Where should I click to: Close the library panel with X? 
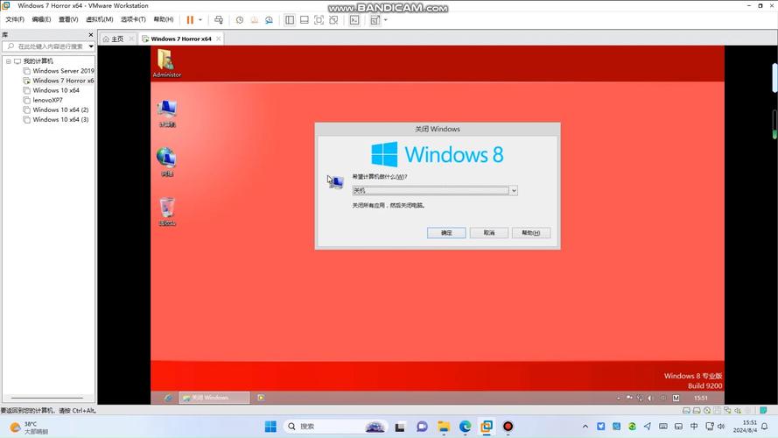(x=91, y=35)
